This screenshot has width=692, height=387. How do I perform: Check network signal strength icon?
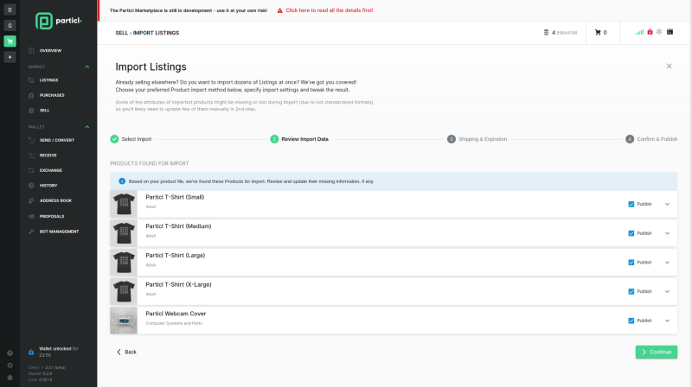[x=639, y=32]
